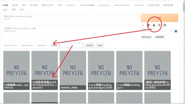Open the Additional Networks top tab
185x104 pixels.
(122, 5)
